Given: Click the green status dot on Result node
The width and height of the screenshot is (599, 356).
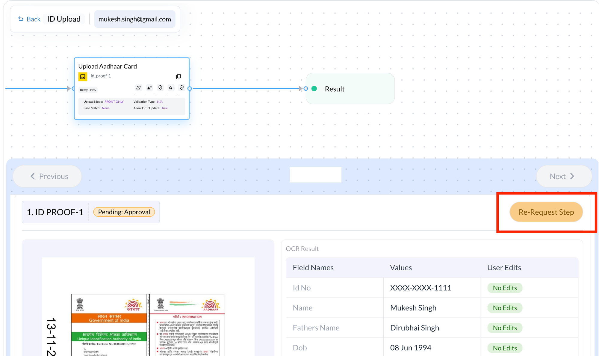Looking at the screenshot, I should click(314, 89).
